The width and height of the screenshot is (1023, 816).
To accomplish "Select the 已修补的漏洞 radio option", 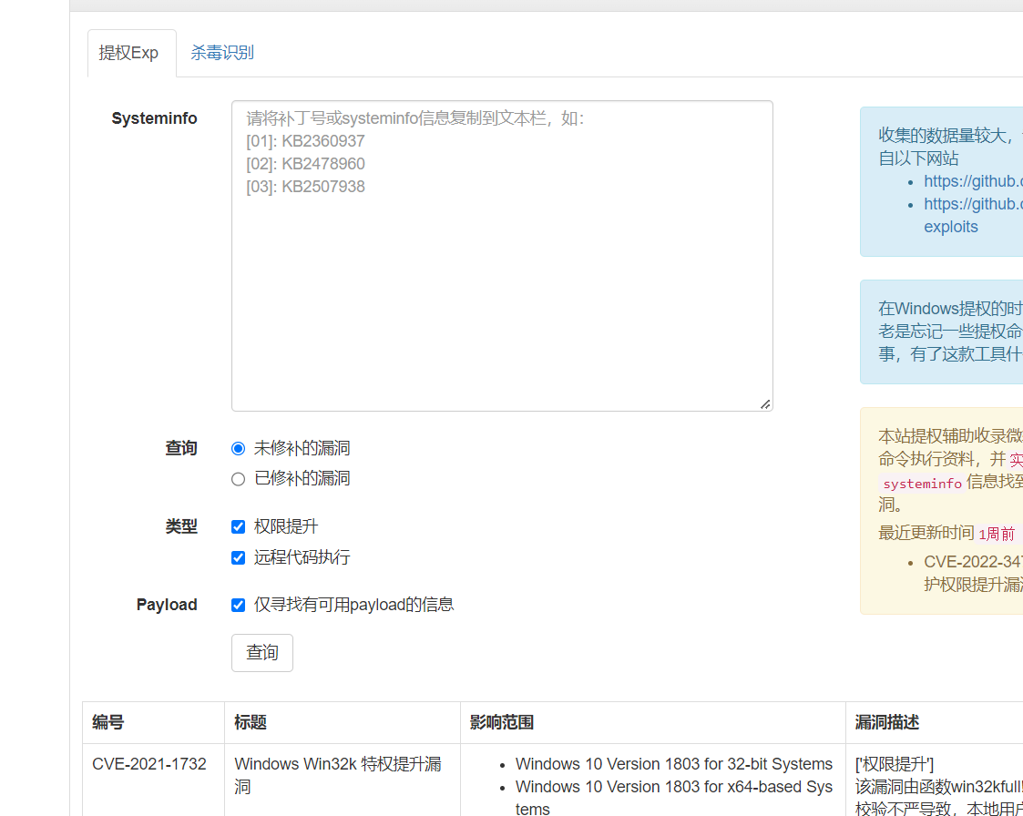I will 238,479.
